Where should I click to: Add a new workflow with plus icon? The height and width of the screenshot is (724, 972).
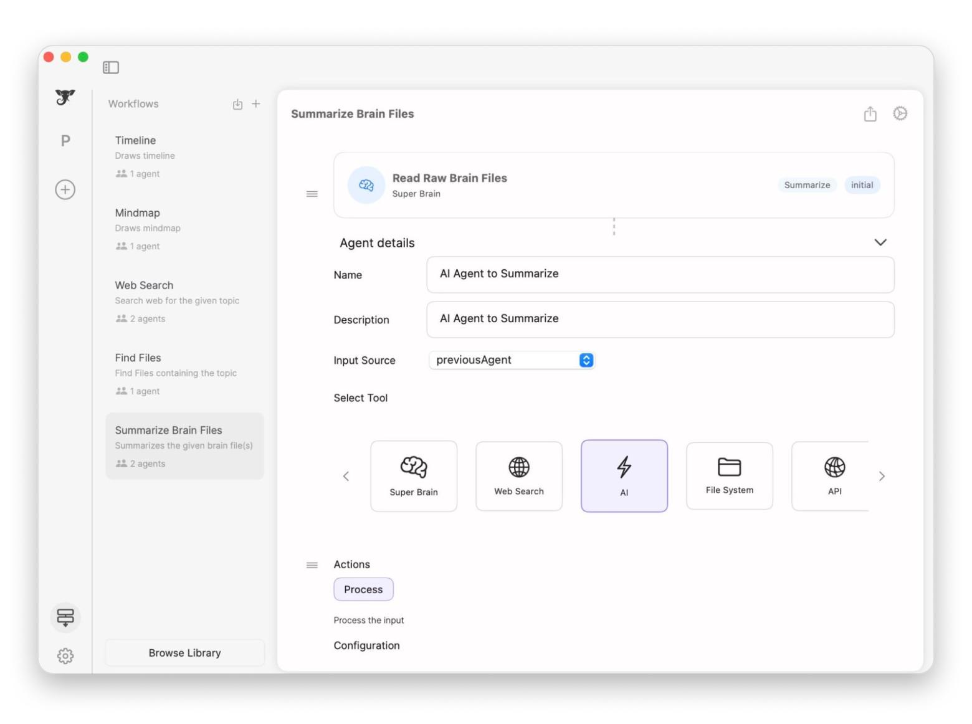256,104
